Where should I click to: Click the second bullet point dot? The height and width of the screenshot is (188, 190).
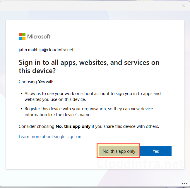tap(21, 109)
